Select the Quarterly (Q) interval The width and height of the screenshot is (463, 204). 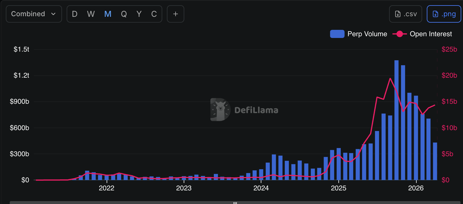pos(124,14)
